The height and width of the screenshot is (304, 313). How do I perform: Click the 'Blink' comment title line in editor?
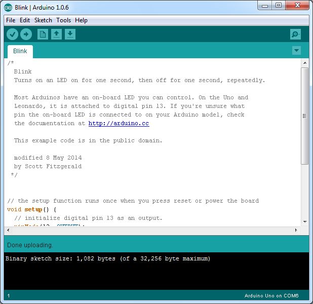(23, 72)
